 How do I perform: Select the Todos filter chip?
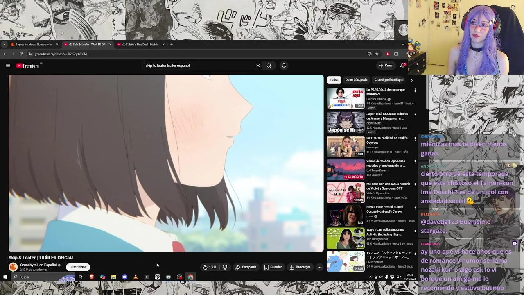pos(334,80)
